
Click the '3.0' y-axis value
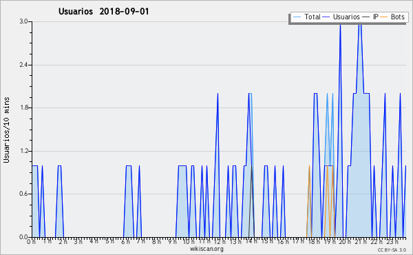pos(23,21)
